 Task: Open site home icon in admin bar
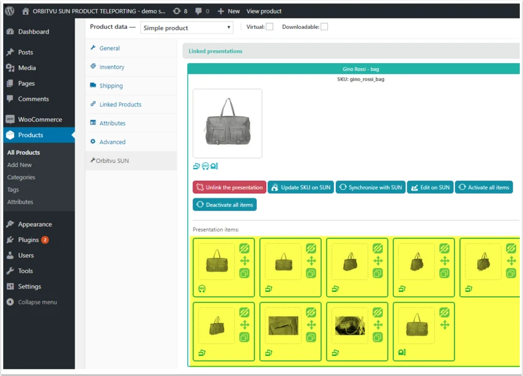point(25,11)
